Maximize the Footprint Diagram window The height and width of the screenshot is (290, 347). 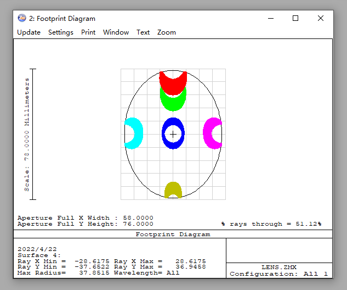(x=295, y=18)
